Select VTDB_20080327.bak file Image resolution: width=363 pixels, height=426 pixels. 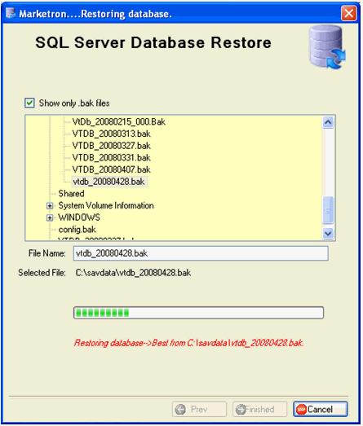coord(111,146)
